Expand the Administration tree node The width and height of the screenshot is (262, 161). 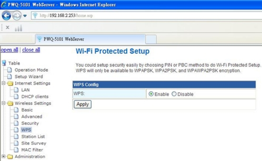(x=3, y=157)
